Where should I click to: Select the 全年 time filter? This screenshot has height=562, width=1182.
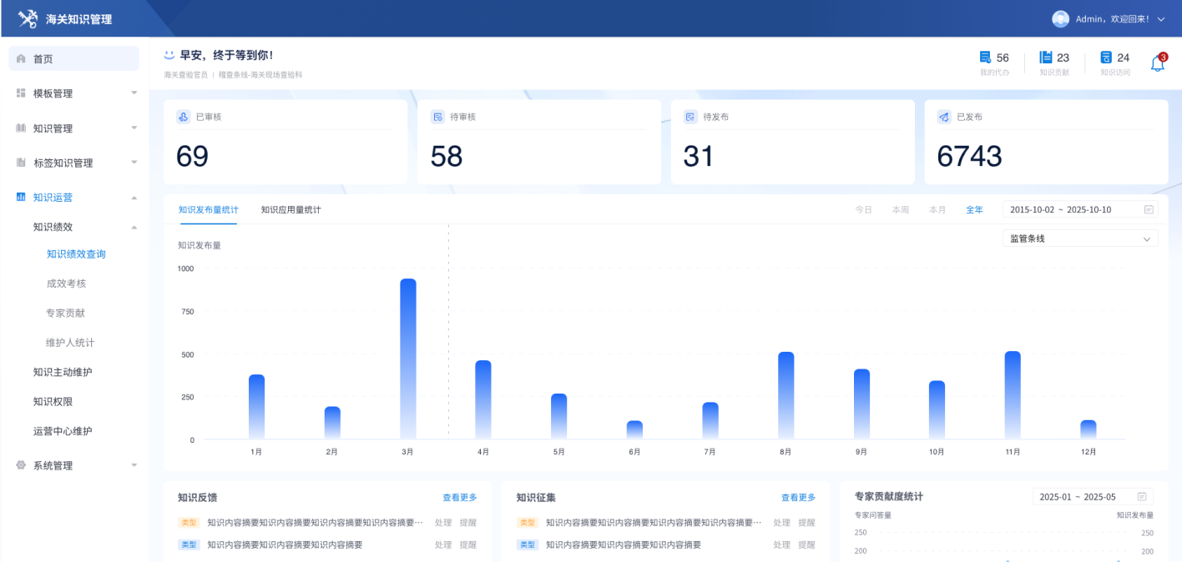point(974,209)
